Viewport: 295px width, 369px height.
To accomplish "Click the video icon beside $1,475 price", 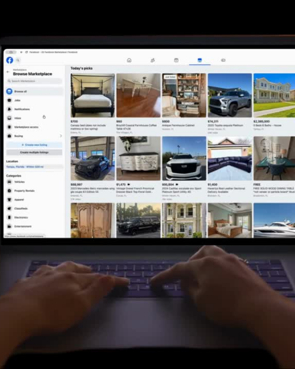I will pos(129,184).
